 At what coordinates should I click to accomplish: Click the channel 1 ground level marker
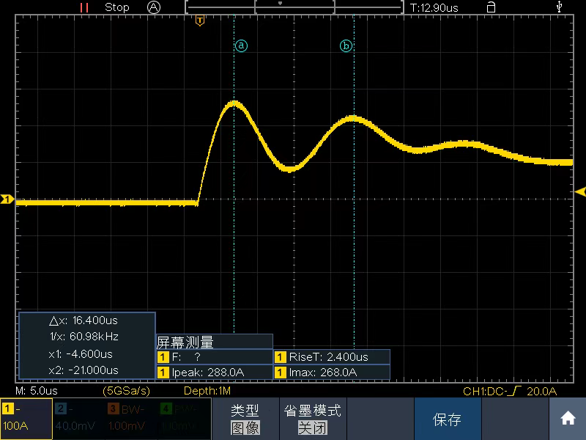[x=7, y=199]
